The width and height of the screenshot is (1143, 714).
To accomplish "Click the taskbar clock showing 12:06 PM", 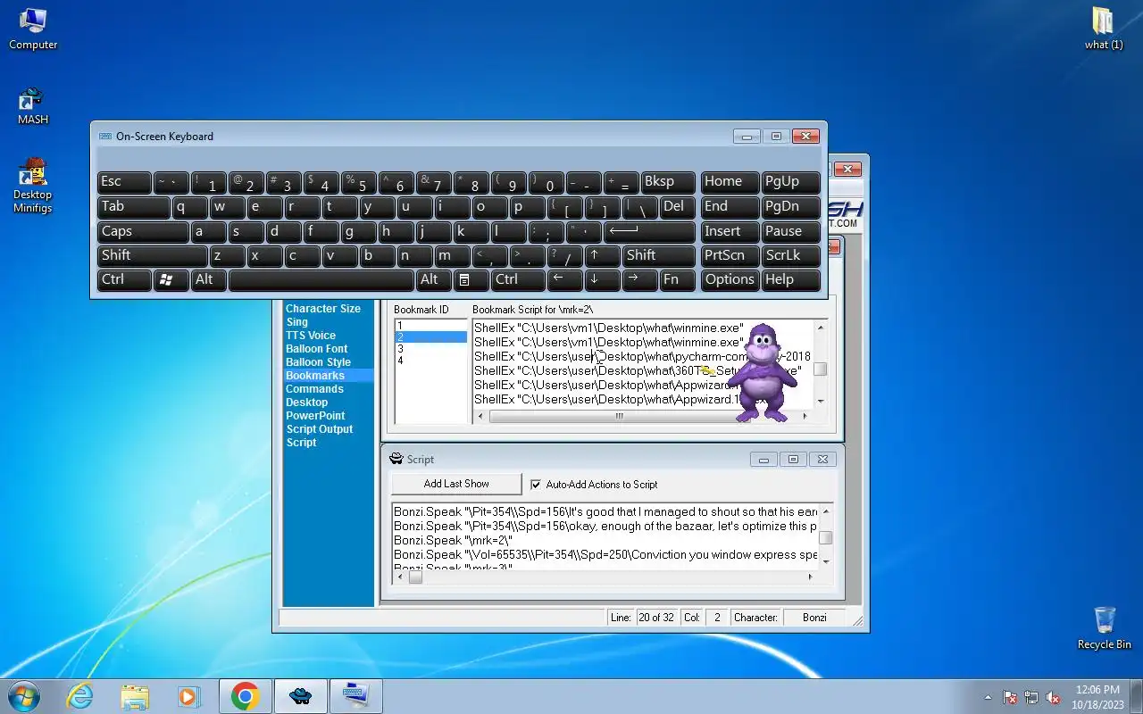I will tap(1097, 697).
